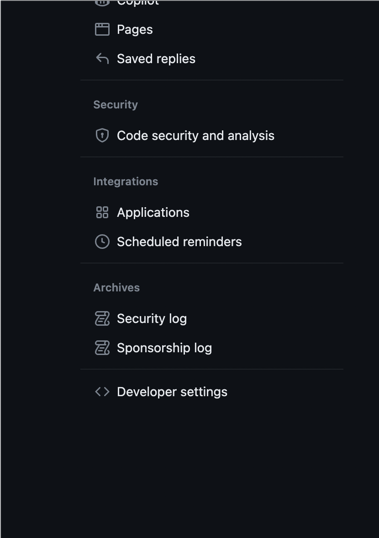The width and height of the screenshot is (379, 538).
Task: Open Developer settings text link
Action: pos(172,392)
